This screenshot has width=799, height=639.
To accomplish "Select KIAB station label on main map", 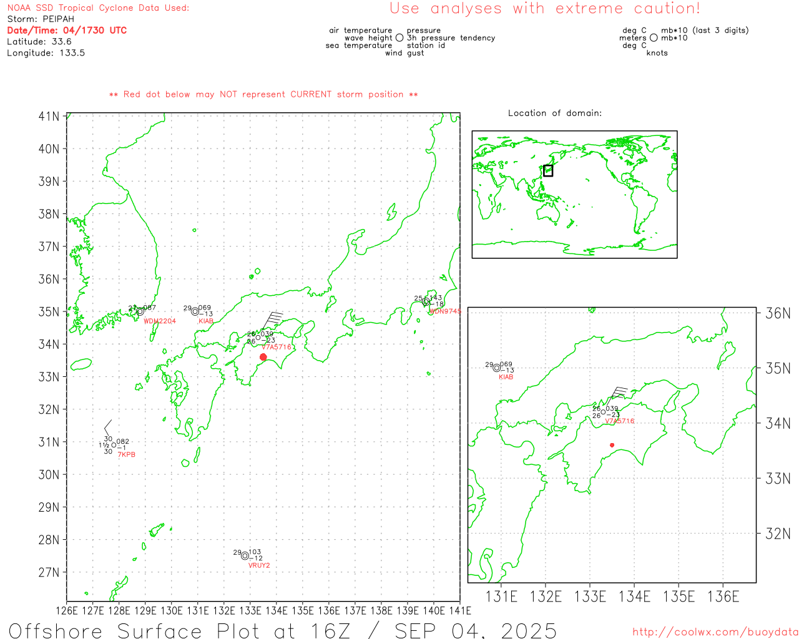I will pos(206,321).
